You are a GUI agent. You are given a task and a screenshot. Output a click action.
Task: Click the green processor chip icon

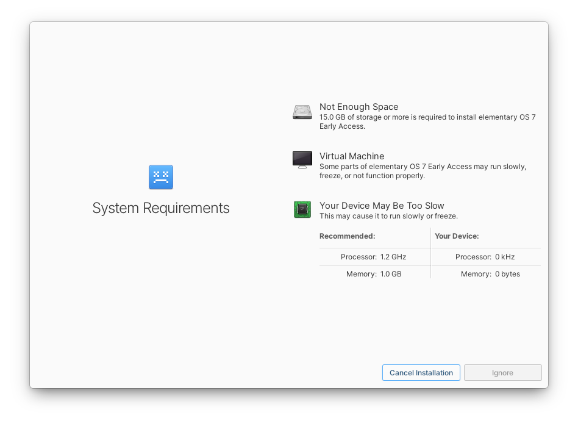pos(302,209)
